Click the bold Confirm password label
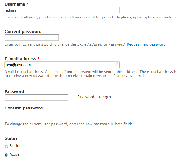176x166 pixels. click(24, 108)
